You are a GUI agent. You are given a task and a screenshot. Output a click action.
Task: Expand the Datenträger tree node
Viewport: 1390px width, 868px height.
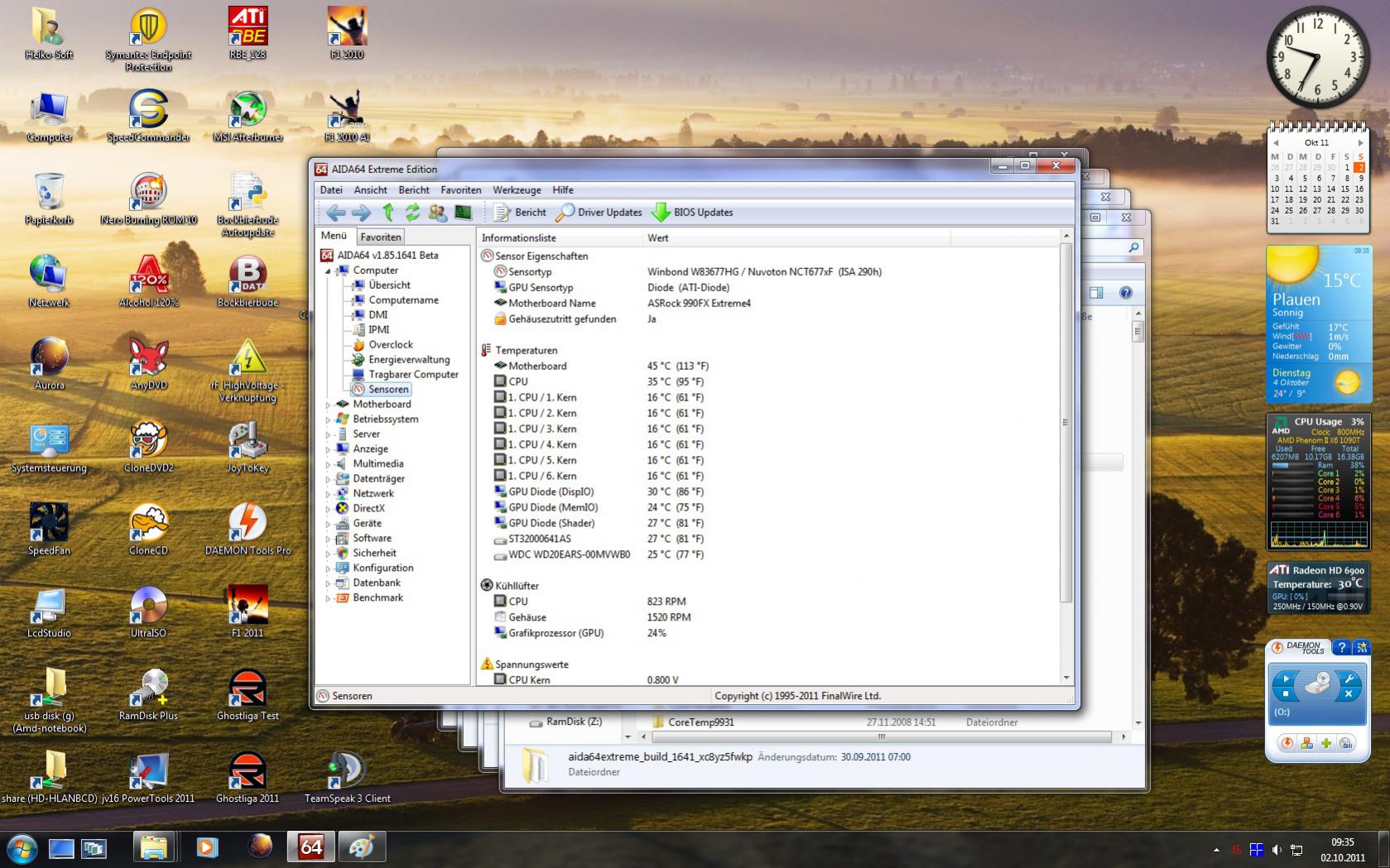pyautogui.click(x=328, y=479)
